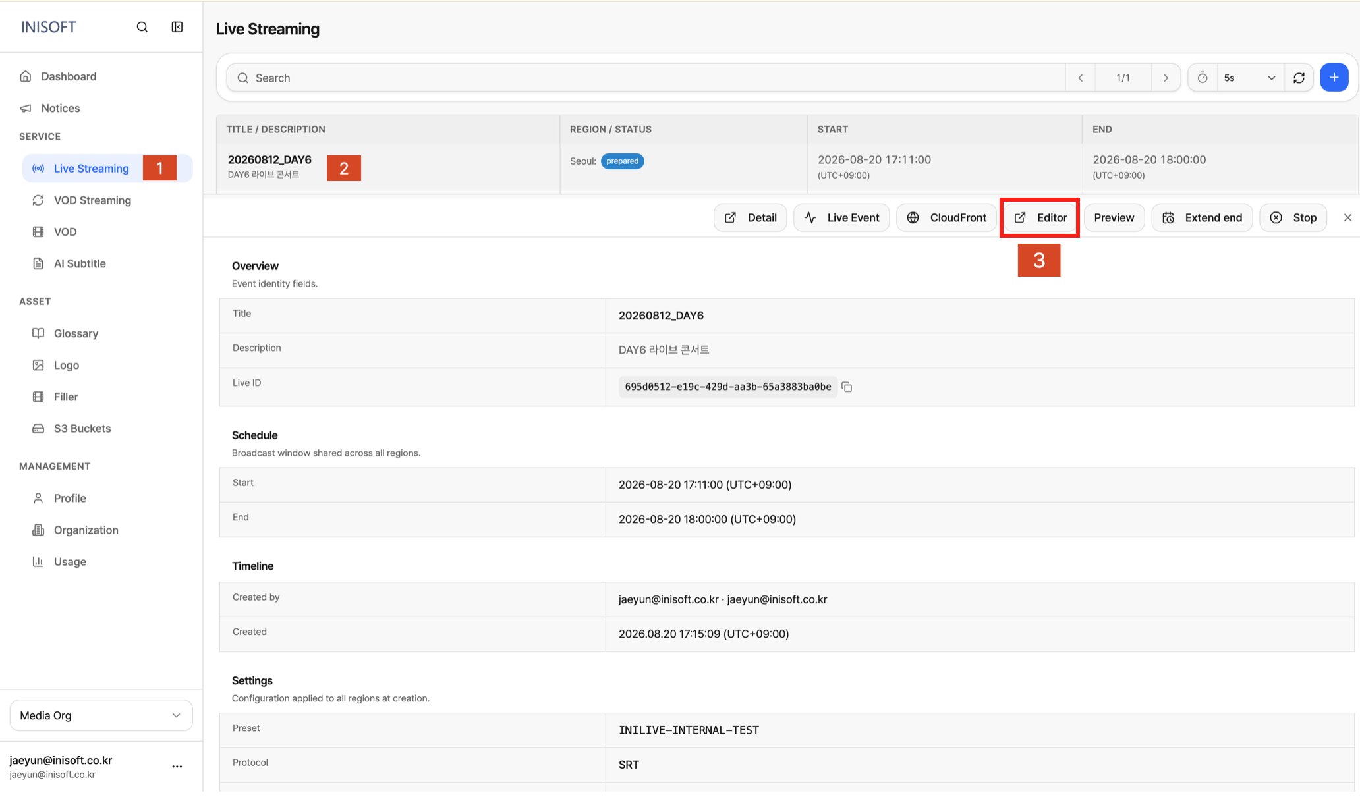
Task: Open the Media Org organization dropdown
Action: pyautogui.click(x=101, y=715)
